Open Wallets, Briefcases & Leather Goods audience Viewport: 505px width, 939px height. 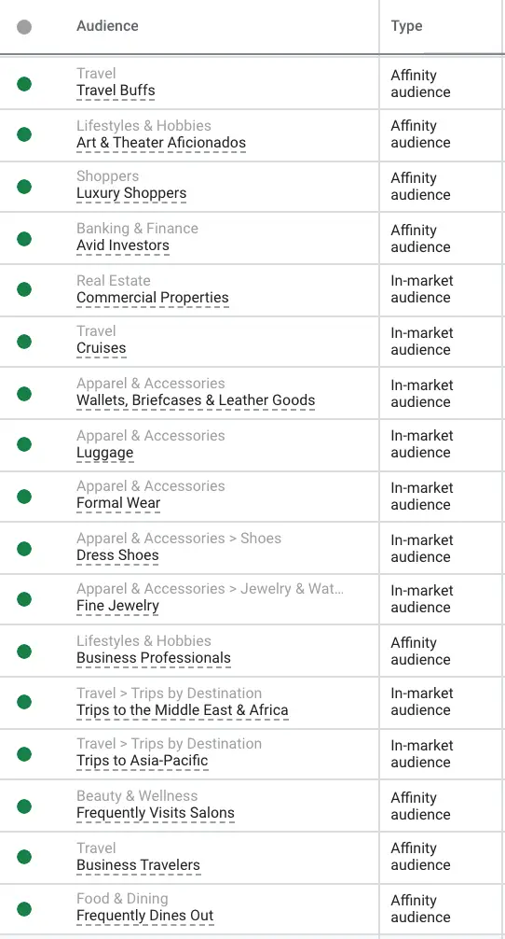(x=196, y=400)
